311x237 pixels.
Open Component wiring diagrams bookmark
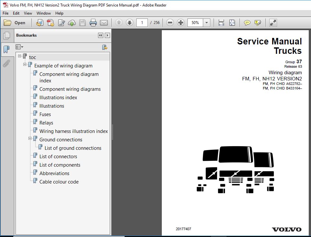pyautogui.click(x=70, y=89)
